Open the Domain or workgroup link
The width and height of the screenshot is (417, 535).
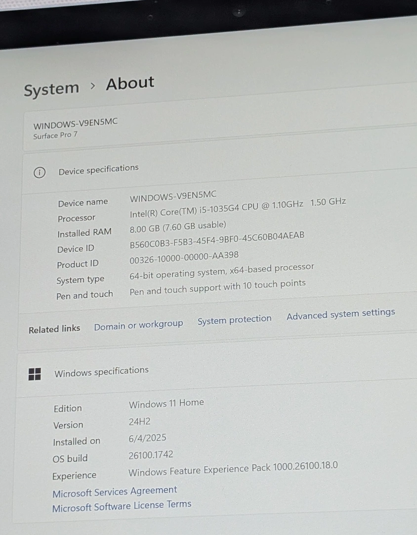pyautogui.click(x=138, y=325)
